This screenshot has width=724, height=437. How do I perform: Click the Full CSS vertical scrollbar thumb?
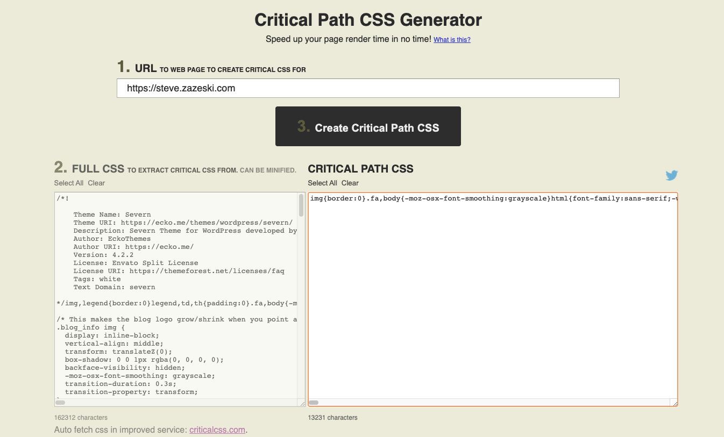click(x=301, y=205)
